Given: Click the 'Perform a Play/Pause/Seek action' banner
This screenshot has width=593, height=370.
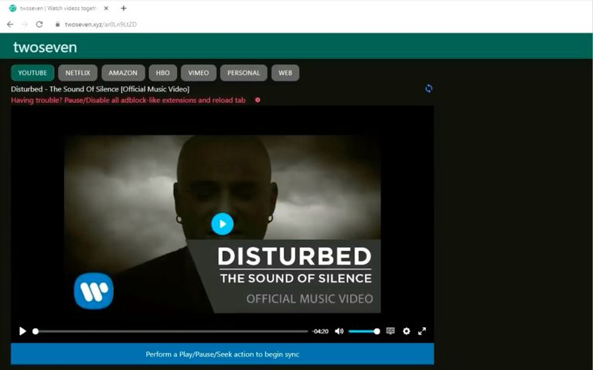Looking at the screenshot, I should coord(223,354).
